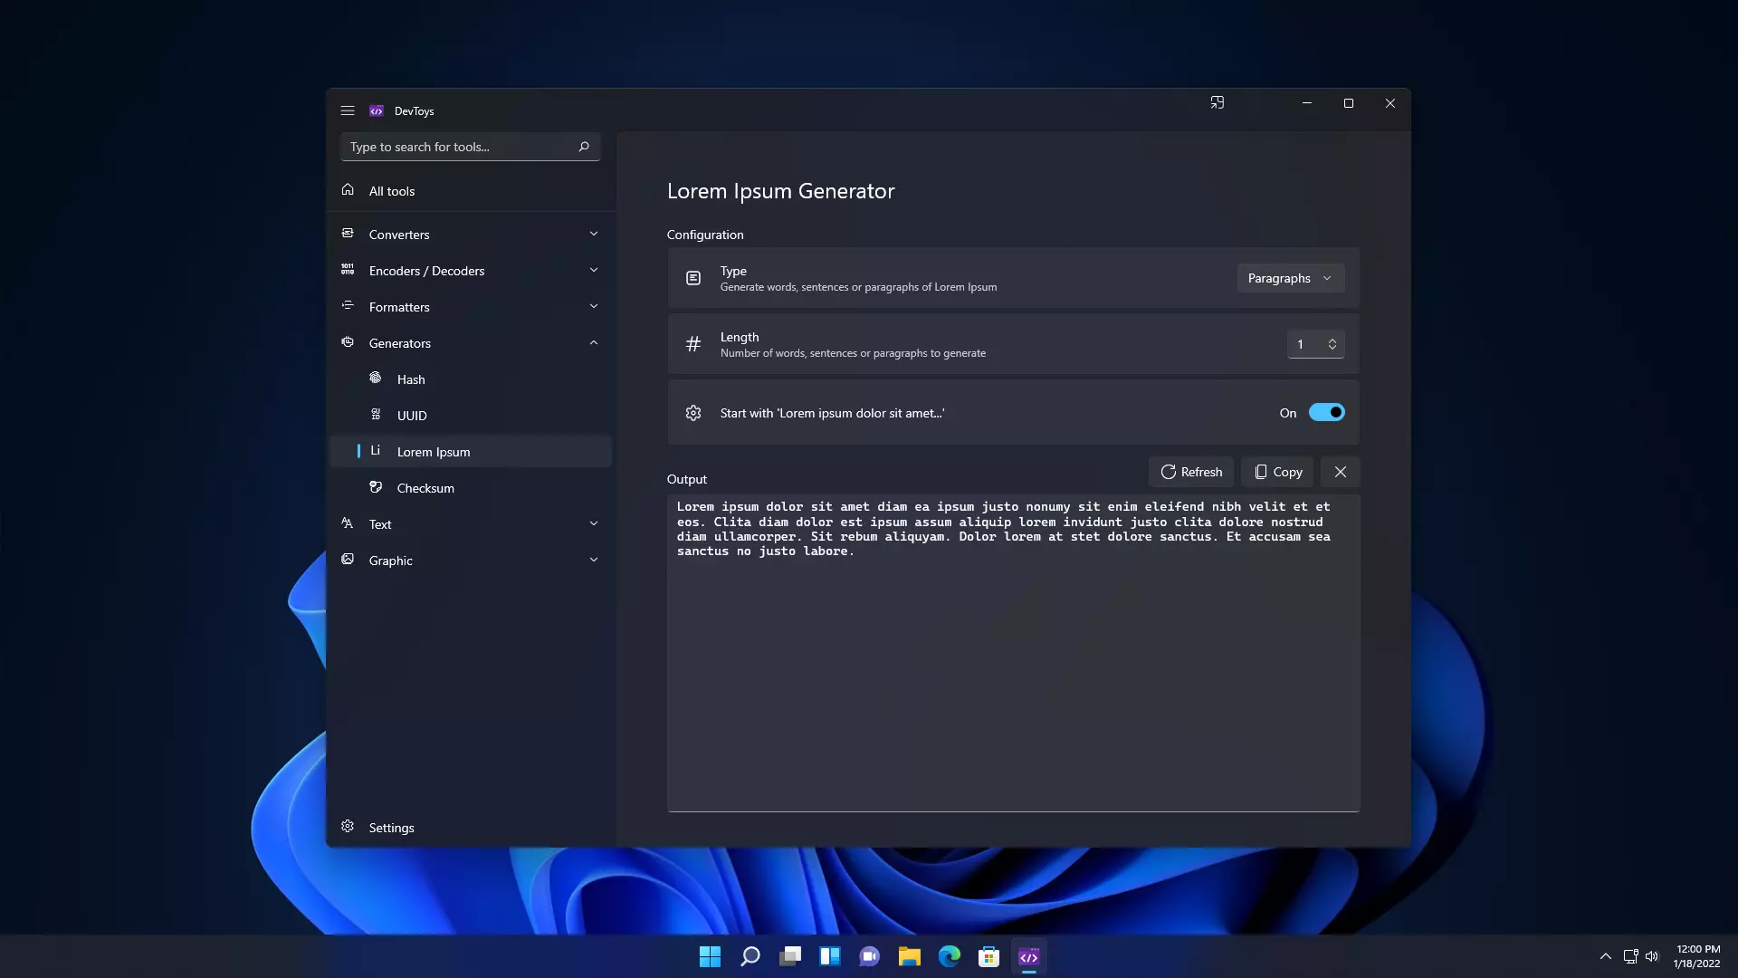Click the Lorem Ipsum 'Li' icon

pos(376,451)
